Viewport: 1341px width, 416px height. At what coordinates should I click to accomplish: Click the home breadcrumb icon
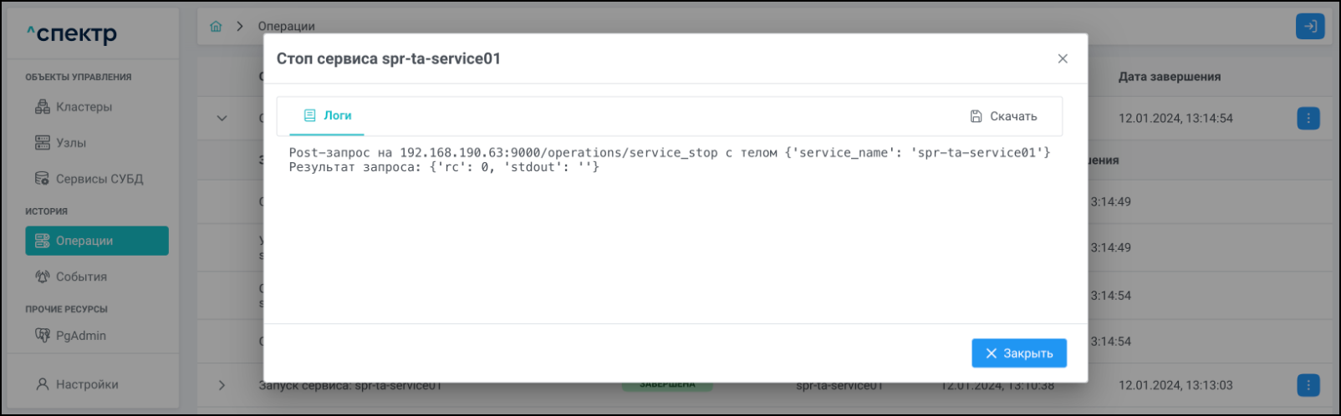(216, 27)
